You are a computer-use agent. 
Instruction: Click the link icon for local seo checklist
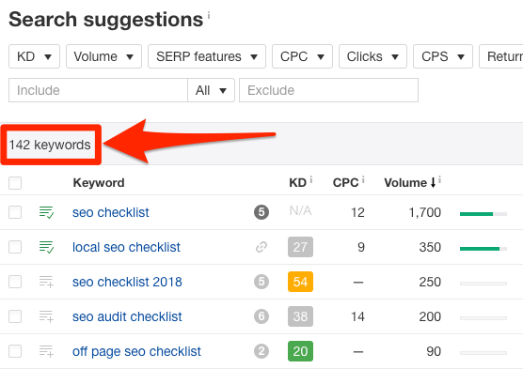click(x=261, y=247)
